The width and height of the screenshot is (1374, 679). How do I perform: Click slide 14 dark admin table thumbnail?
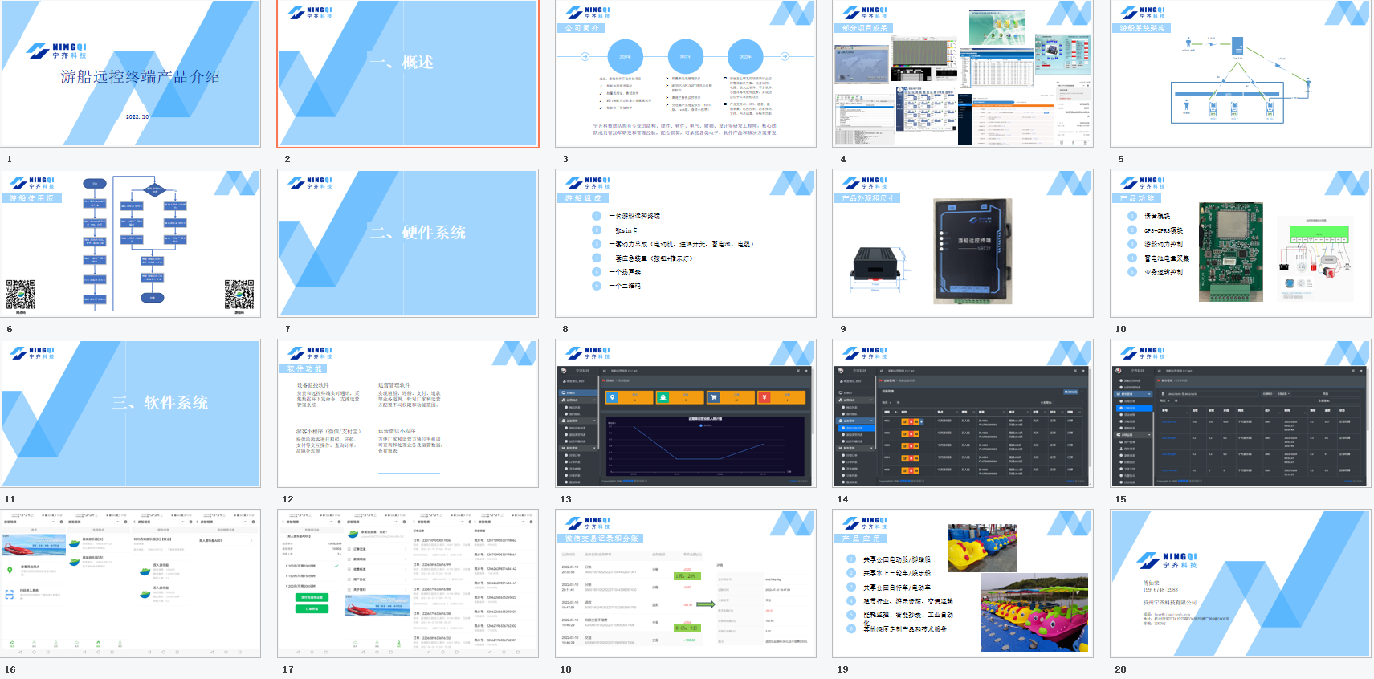963,413
